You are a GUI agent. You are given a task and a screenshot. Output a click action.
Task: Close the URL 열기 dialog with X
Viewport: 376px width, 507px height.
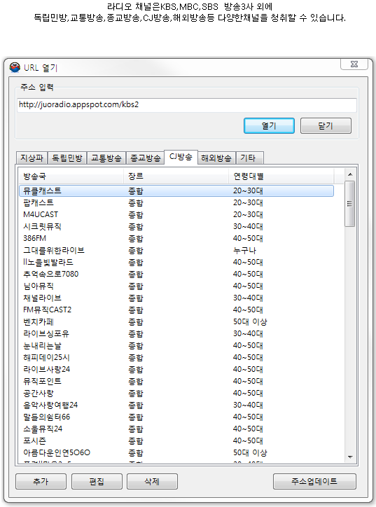[x=354, y=64]
